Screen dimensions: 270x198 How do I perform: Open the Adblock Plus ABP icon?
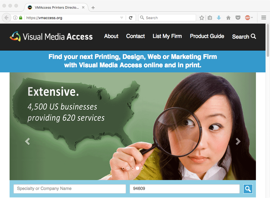click(x=248, y=18)
